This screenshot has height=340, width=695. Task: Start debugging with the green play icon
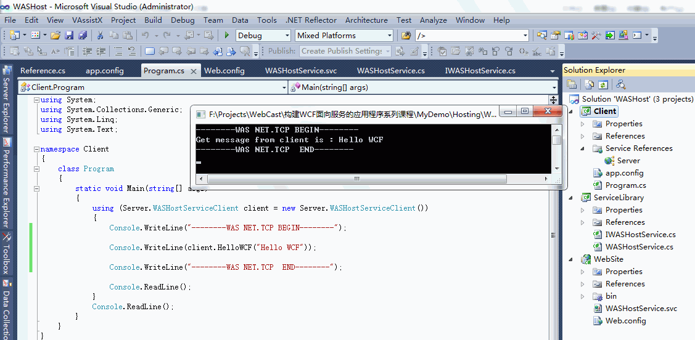pyautogui.click(x=227, y=36)
